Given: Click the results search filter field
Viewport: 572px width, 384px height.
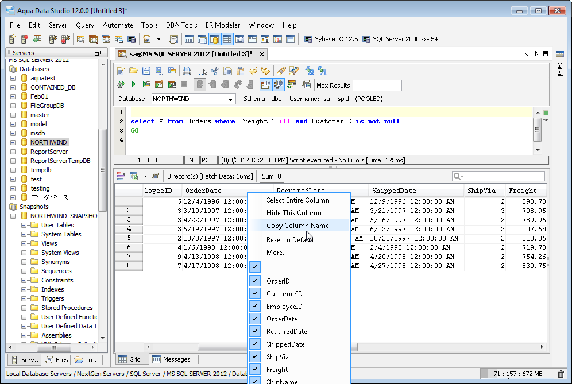Looking at the screenshot, I should tap(498, 176).
